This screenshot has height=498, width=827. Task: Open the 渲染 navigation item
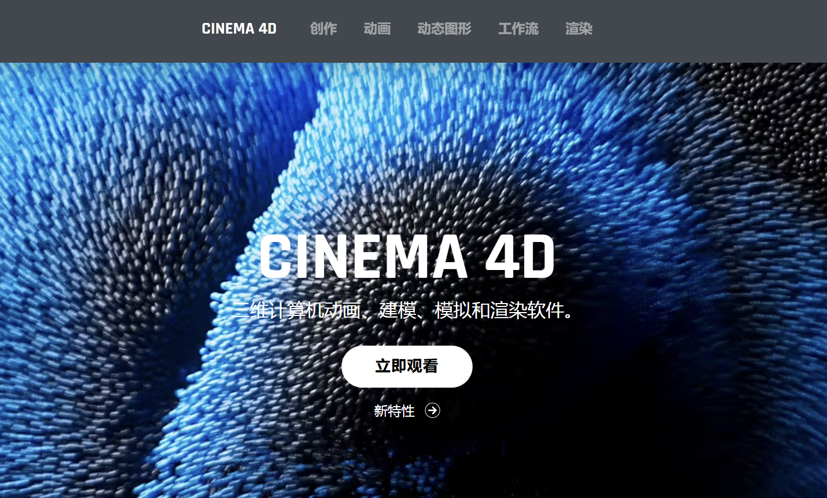[x=579, y=29]
